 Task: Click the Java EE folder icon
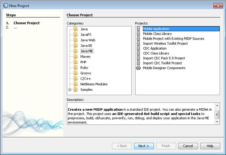(x=76, y=45)
